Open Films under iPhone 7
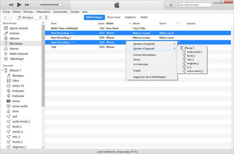The width and height of the screenshot is (234, 154). [x=16, y=81]
